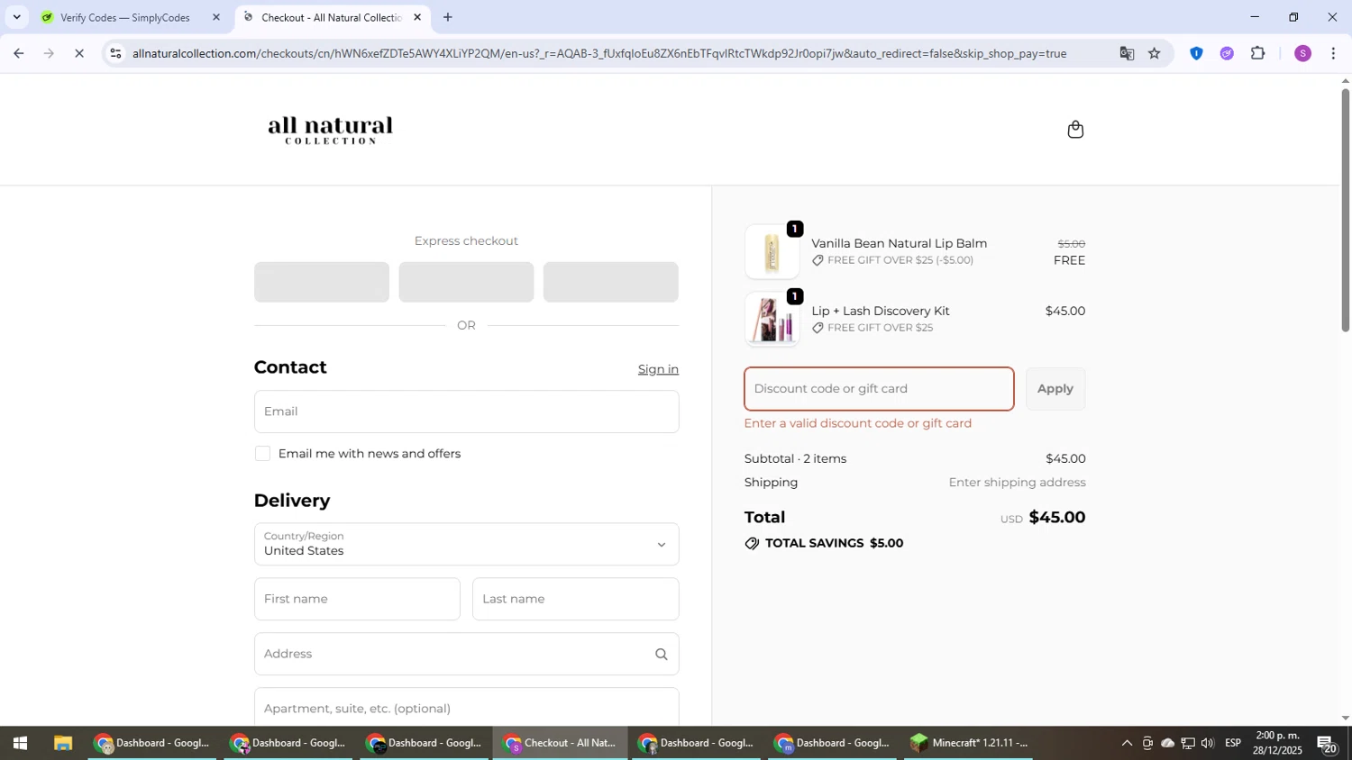Click the Google Translate icon in address bar
This screenshot has height=760, width=1352.
(x=1127, y=53)
